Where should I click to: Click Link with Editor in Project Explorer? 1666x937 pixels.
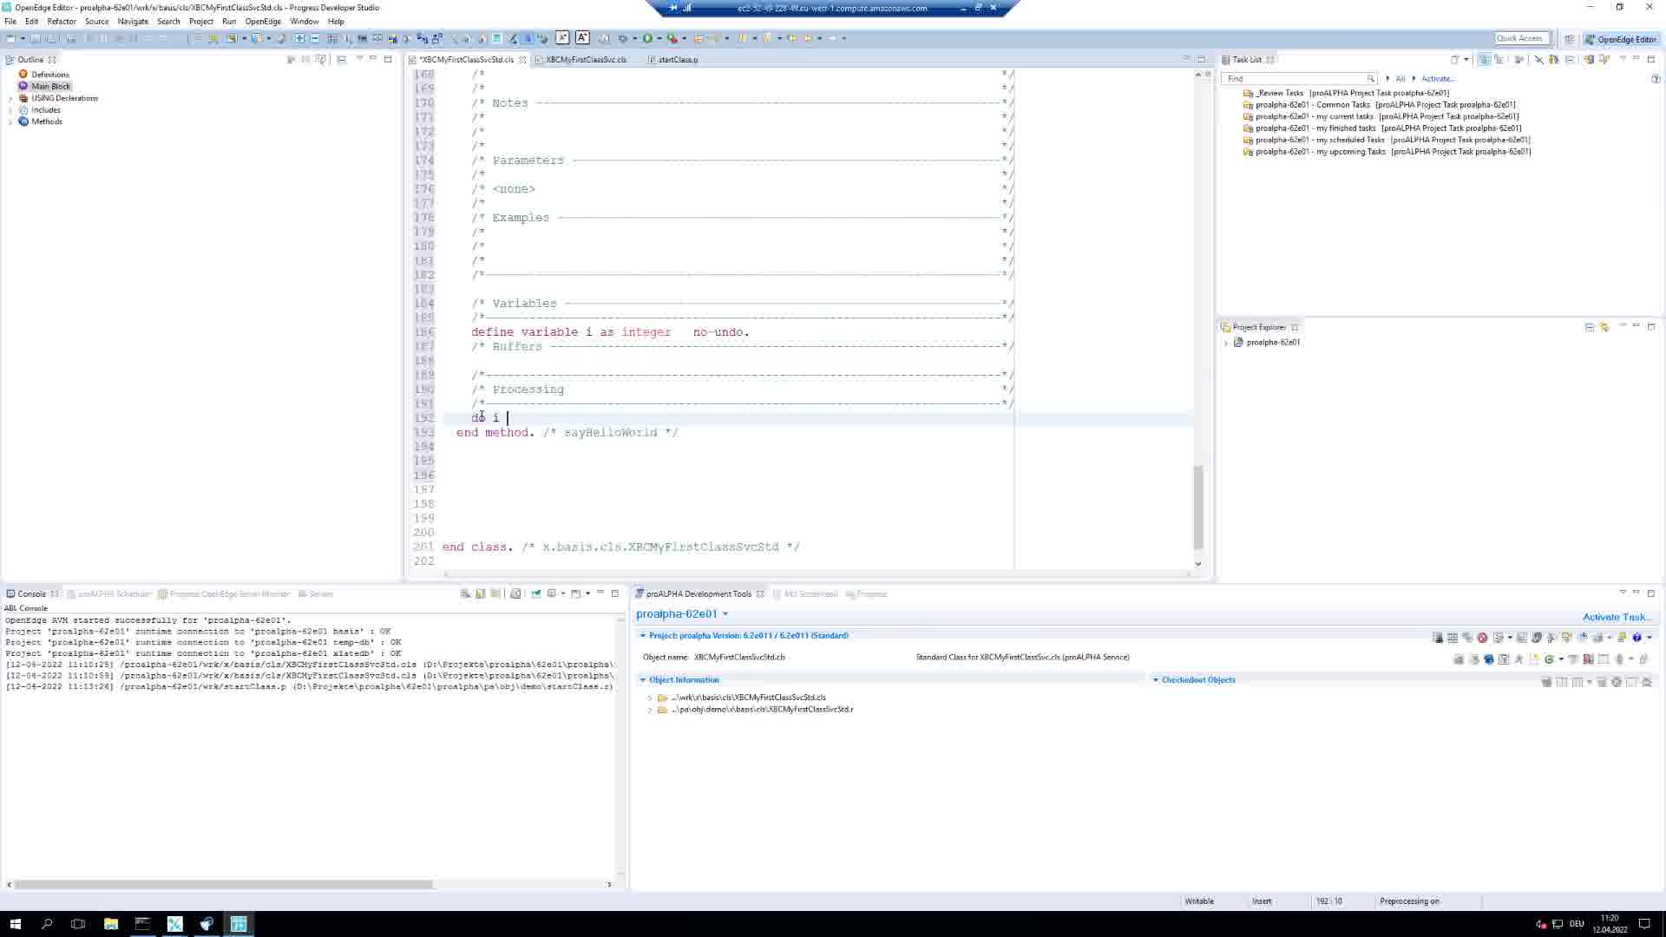pyautogui.click(x=1604, y=327)
